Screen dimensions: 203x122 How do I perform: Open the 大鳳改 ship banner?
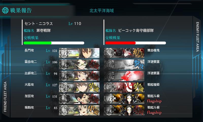(79, 87)
